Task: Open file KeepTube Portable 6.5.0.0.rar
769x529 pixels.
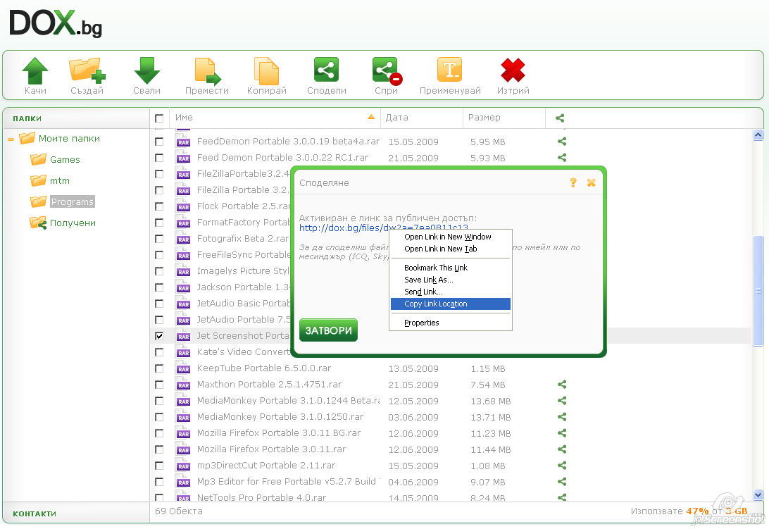Action: coord(264,368)
